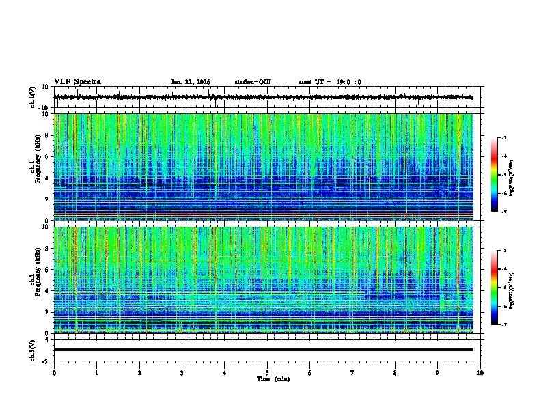This screenshot has height=418, width=541.
Task: Click the log(PSD) label beside ch.2 colorbar
Action: [511, 290]
